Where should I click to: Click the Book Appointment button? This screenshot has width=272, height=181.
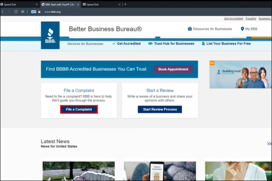pos(173,69)
